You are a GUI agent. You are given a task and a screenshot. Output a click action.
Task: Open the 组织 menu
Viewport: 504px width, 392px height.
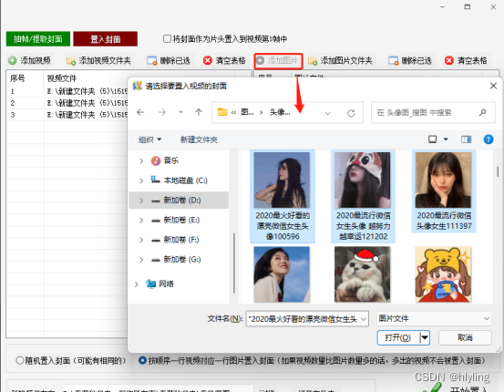(x=149, y=139)
